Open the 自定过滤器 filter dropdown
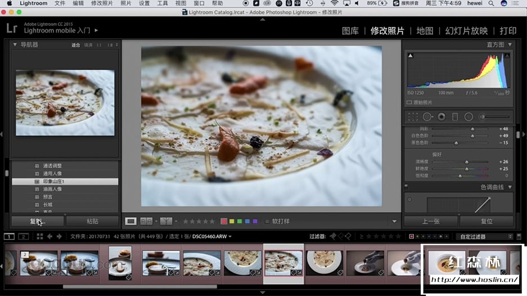 pyautogui.click(x=484, y=236)
